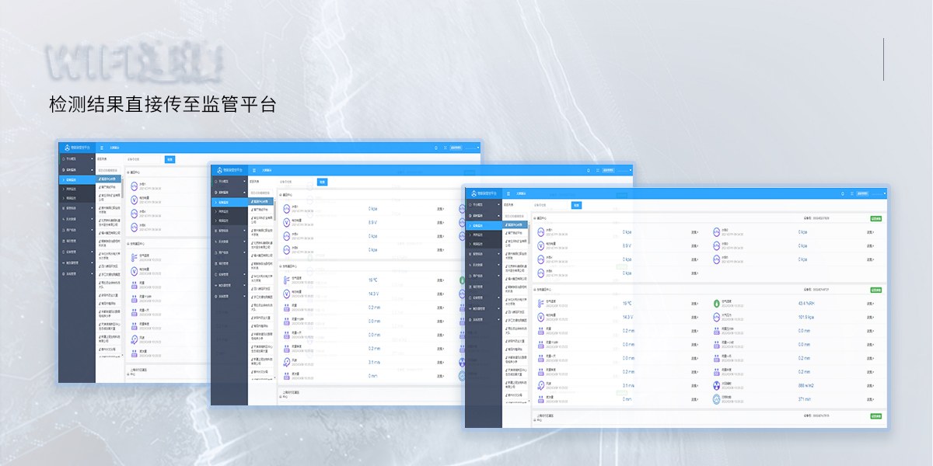Screen dimensions: 933x466
Task: Click the thermometer icon beside 19 ℃ in middle window
Action: [x=286, y=280]
